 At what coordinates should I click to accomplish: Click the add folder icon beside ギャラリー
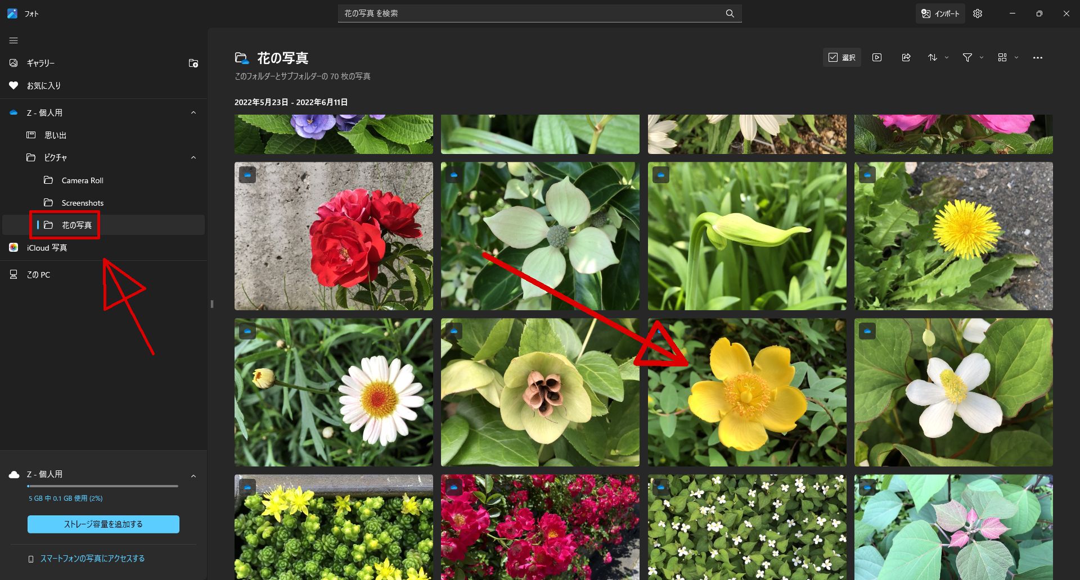point(193,64)
